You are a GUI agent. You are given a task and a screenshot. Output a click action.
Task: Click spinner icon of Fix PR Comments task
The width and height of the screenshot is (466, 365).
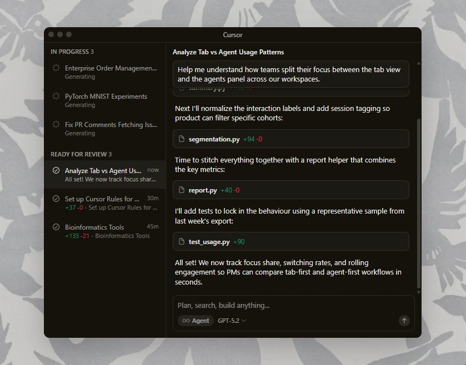coord(56,124)
